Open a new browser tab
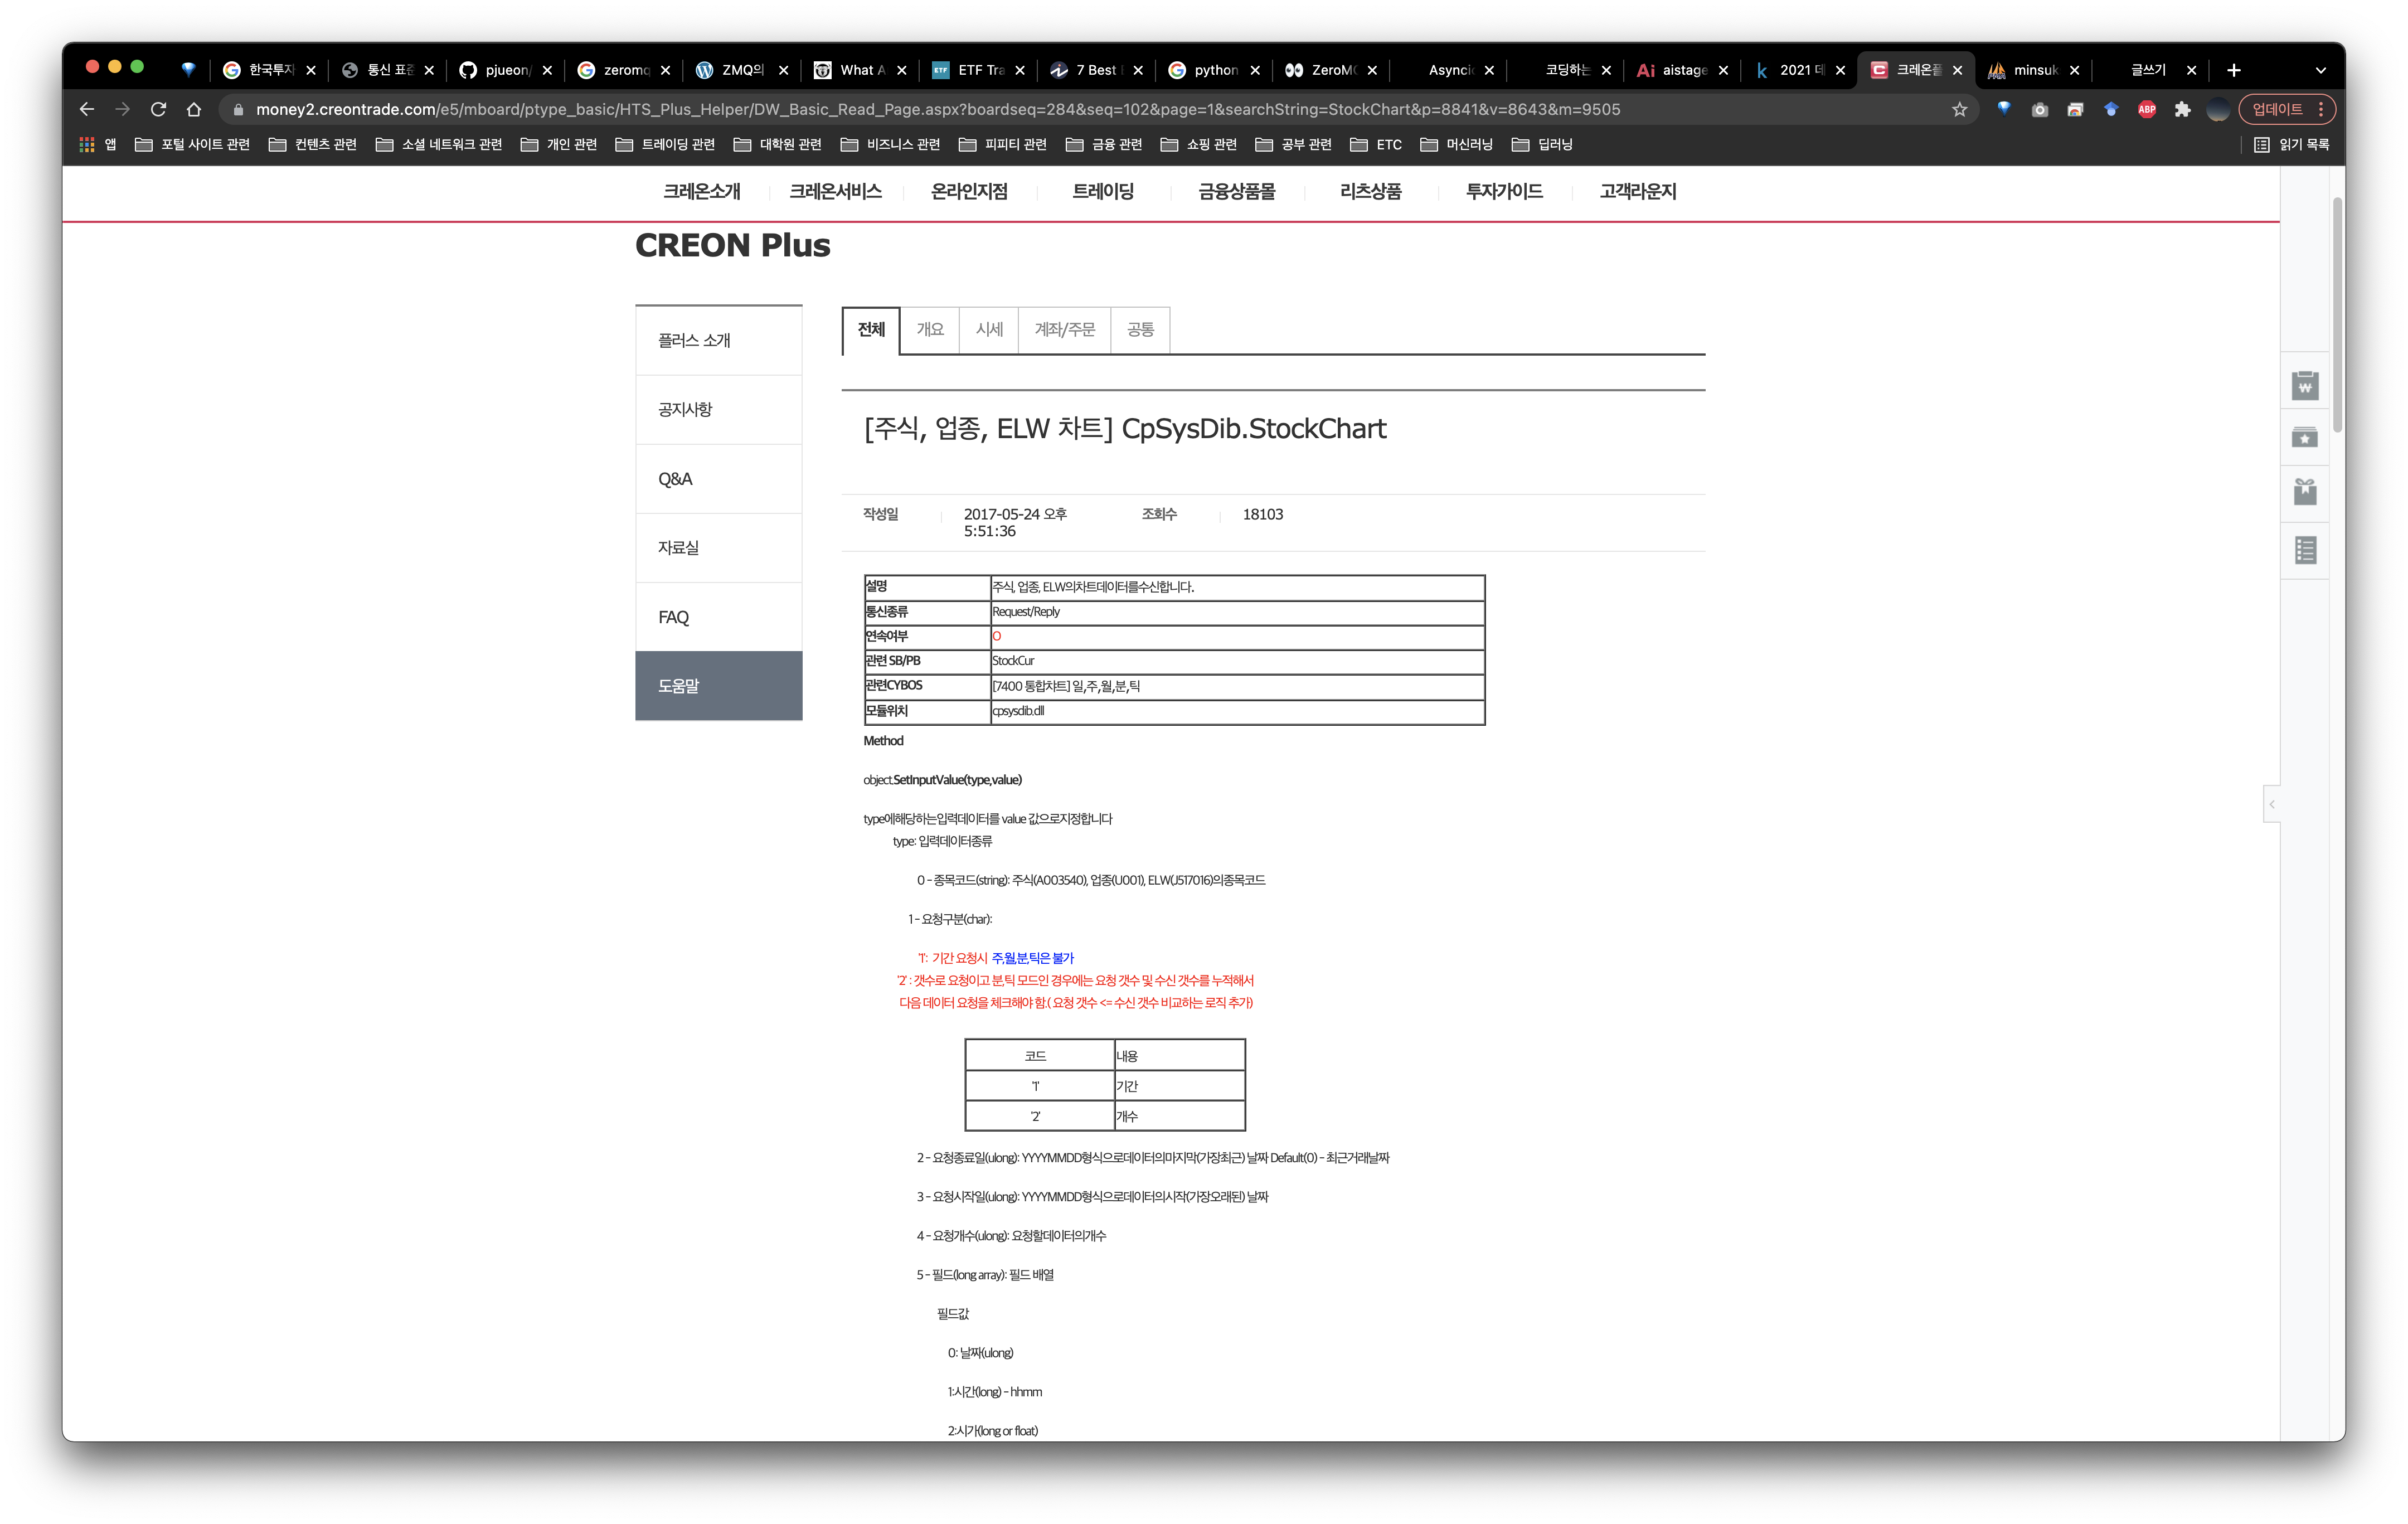Screen dimensions: 2408x1524 [x=2234, y=70]
